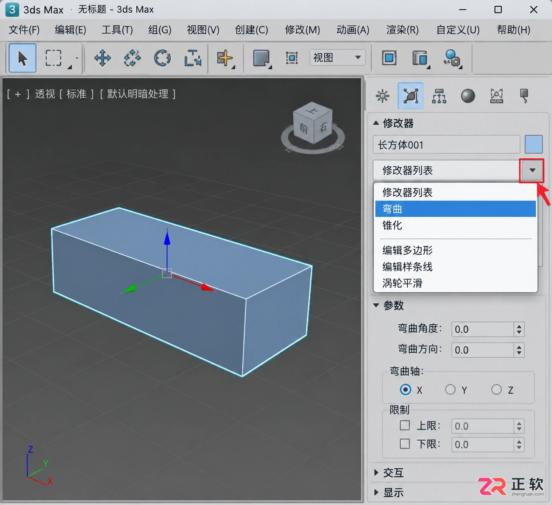Choose the Select and Scale tool
Image resolution: width=552 pixels, height=505 pixels.
coord(193,58)
